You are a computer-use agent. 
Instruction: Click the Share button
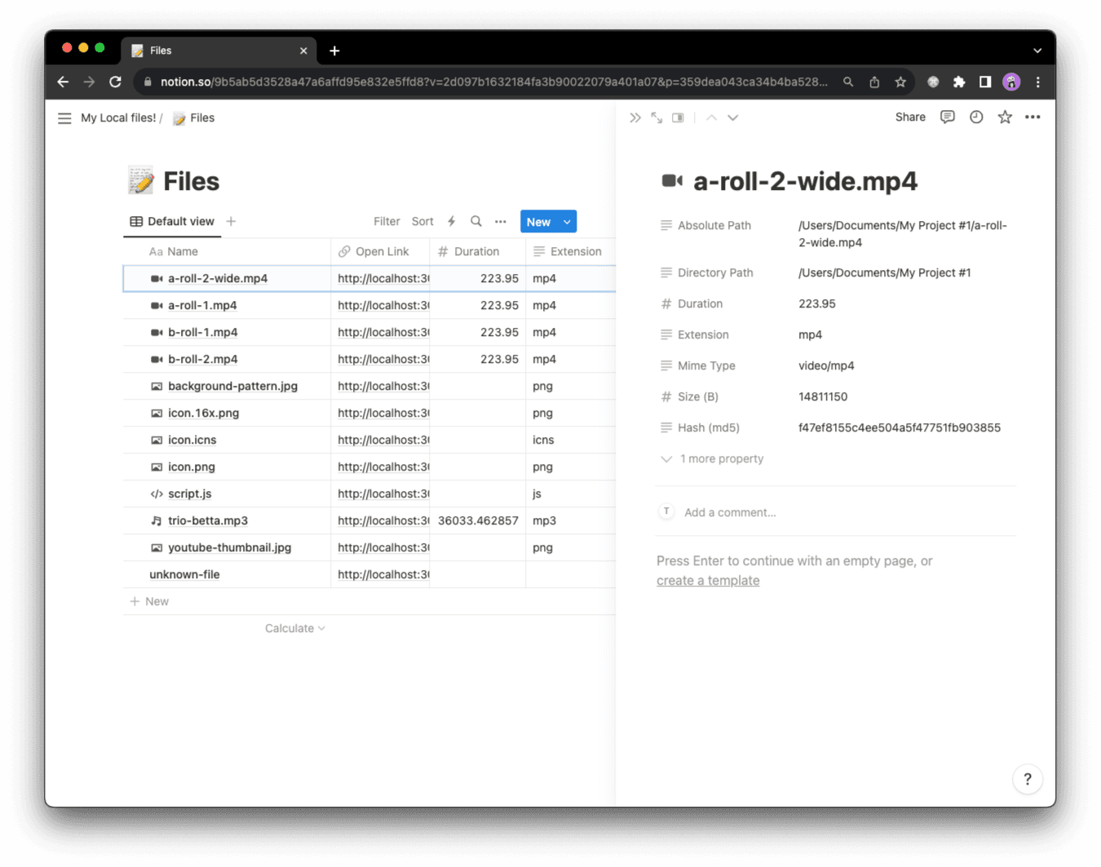point(910,117)
